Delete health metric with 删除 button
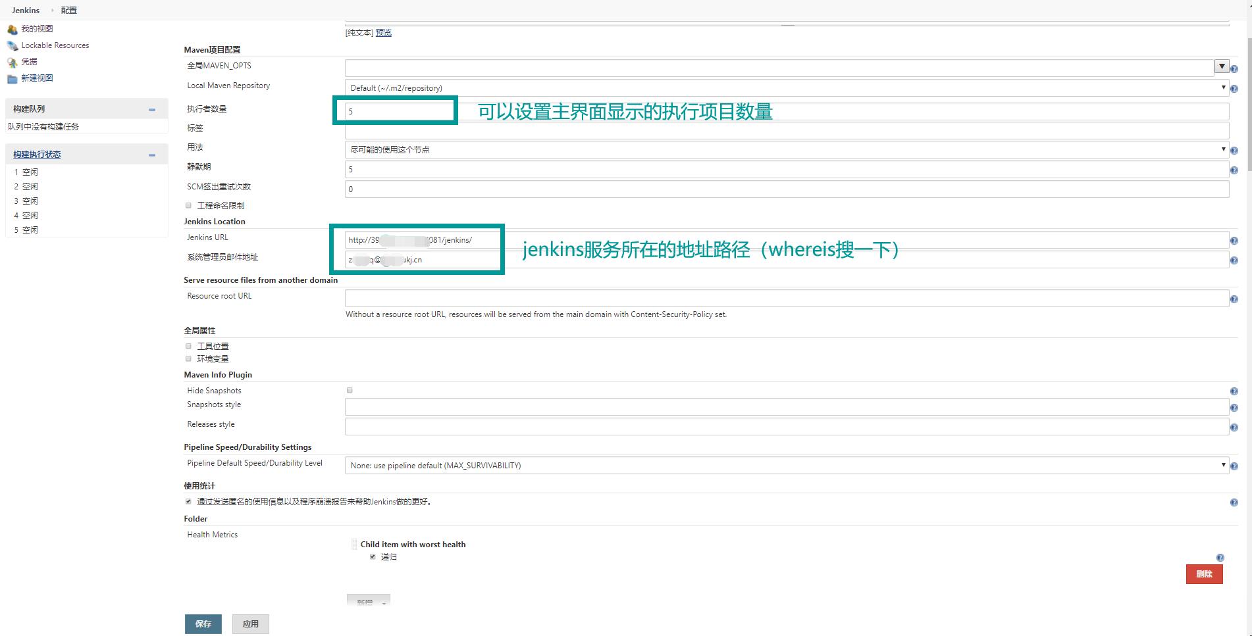The height and width of the screenshot is (636, 1252). pyautogui.click(x=1205, y=574)
